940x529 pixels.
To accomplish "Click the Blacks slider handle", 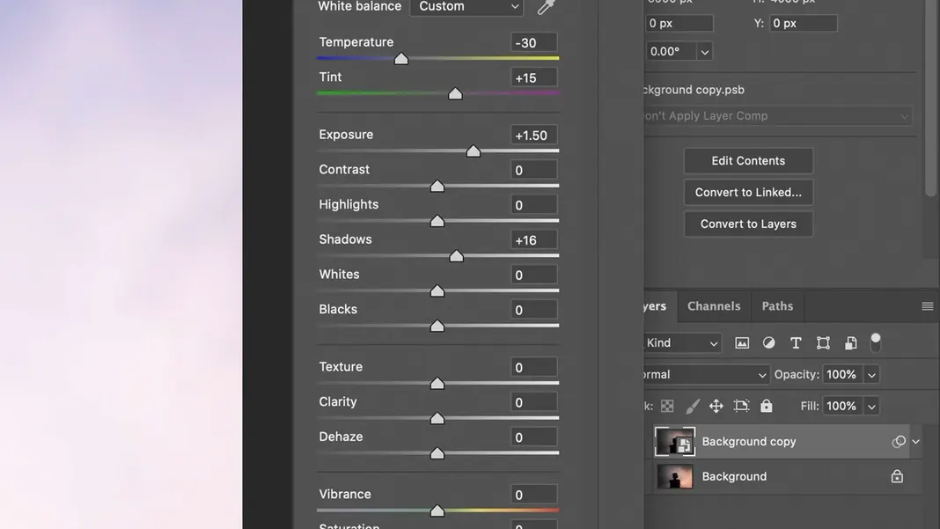I will pyautogui.click(x=437, y=326).
